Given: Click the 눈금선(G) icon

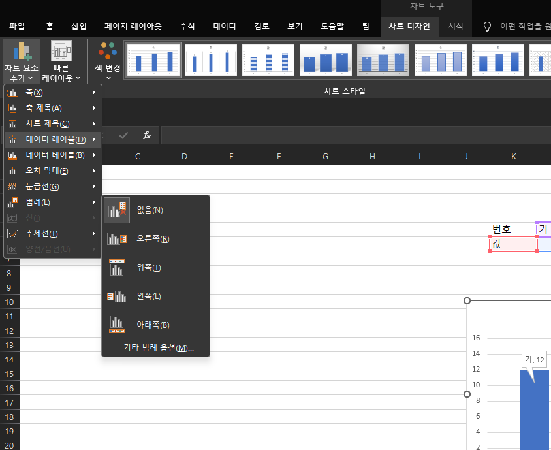Looking at the screenshot, I should pos(12,186).
